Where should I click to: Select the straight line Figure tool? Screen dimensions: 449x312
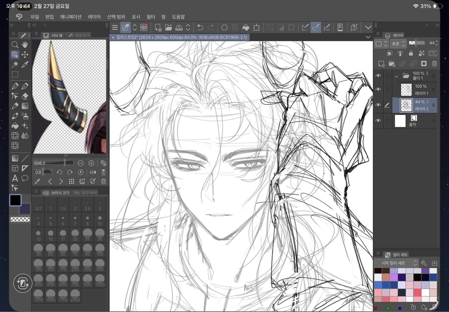(x=25, y=158)
